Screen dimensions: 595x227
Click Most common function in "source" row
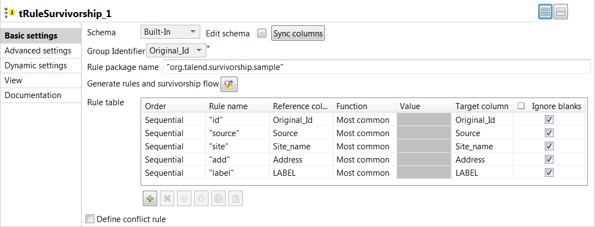coord(363,133)
